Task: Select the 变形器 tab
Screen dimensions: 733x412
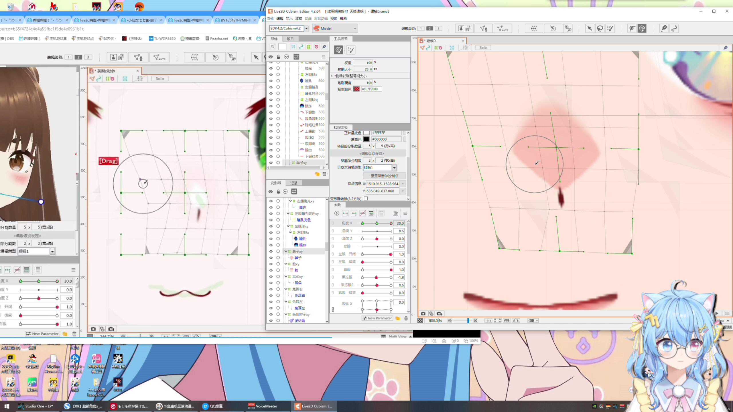Action: coord(276,183)
